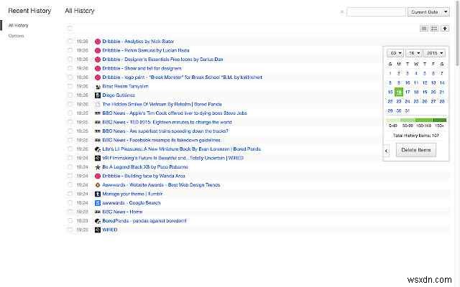Check the box for Designer's Essentials Free Icons
The image size is (460, 287).
70,59
